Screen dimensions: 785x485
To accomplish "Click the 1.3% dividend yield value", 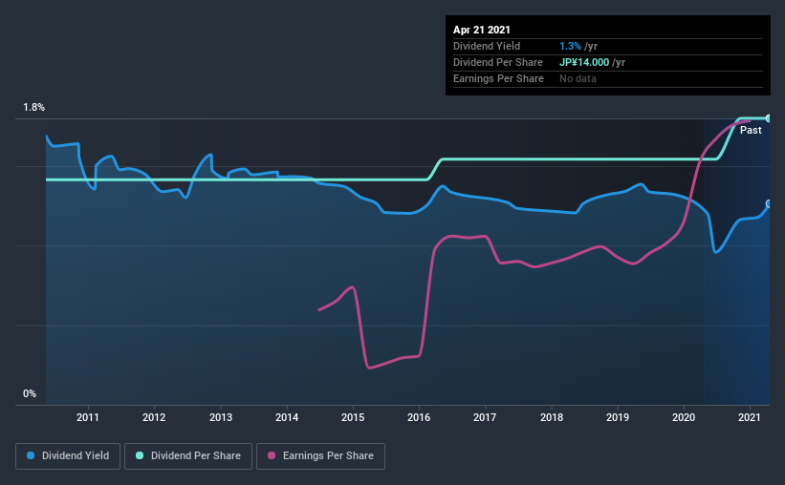I will tap(570, 46).
